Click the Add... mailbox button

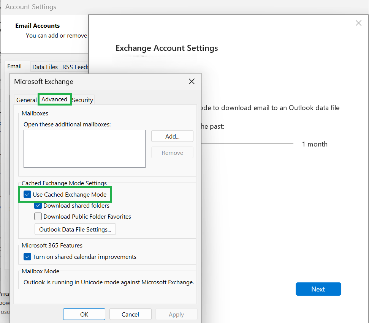tap(172, 136)
